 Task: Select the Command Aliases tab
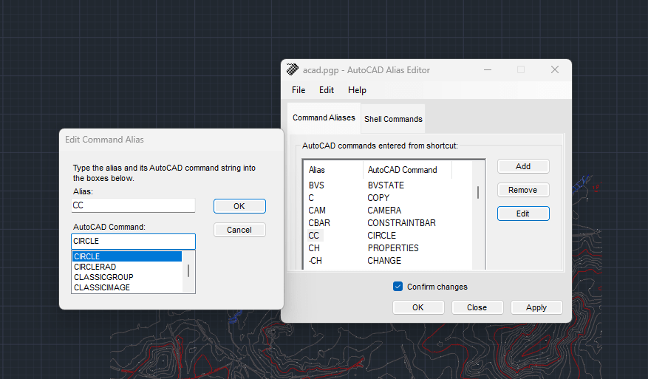[324, 118]
